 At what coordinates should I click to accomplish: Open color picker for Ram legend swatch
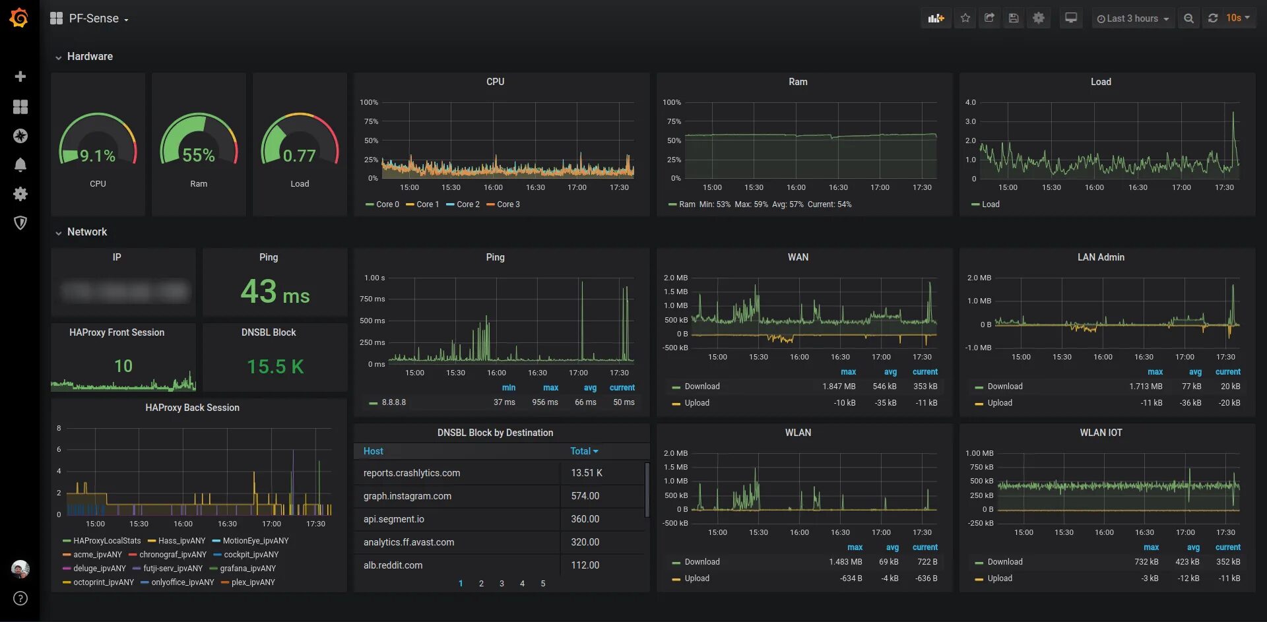tap(672, 204)
